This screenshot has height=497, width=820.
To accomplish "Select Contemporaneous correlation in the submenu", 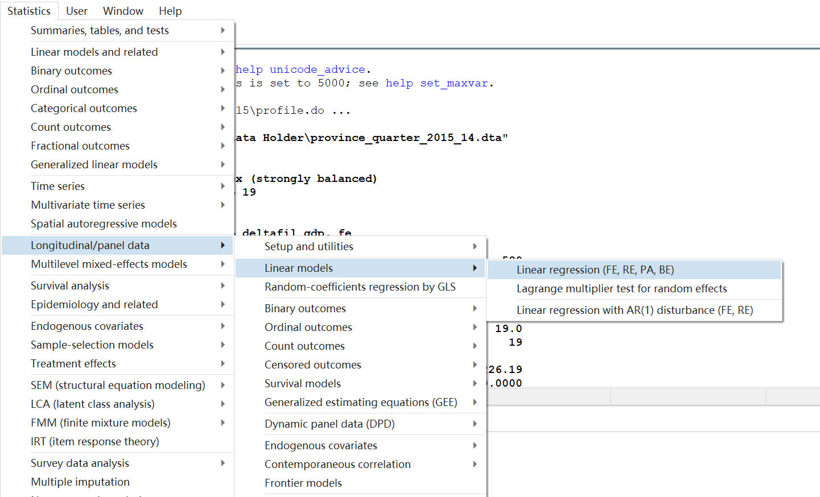I will click(337, 464).
